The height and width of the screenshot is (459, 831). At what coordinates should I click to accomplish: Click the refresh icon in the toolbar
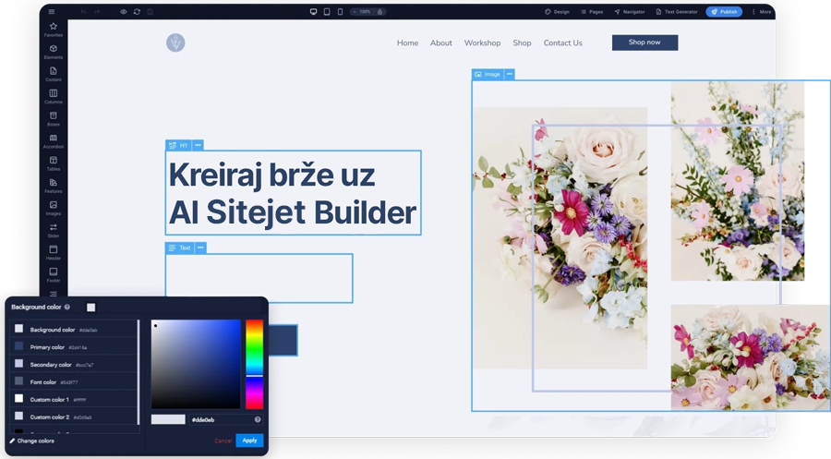tap(137, 12)
